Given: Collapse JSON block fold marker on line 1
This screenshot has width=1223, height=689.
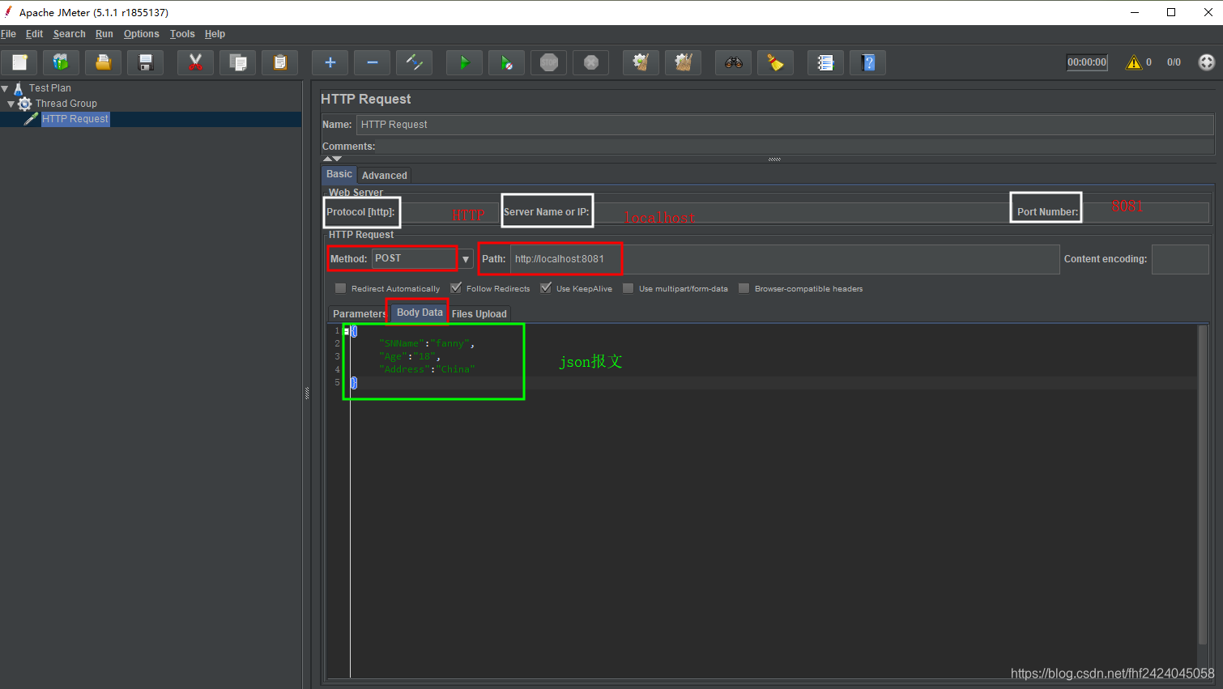Looking at the screenshot, I should coord(347,331).
